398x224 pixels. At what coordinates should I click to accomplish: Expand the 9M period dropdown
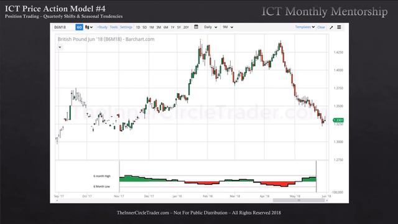click(x=228, y=27)
